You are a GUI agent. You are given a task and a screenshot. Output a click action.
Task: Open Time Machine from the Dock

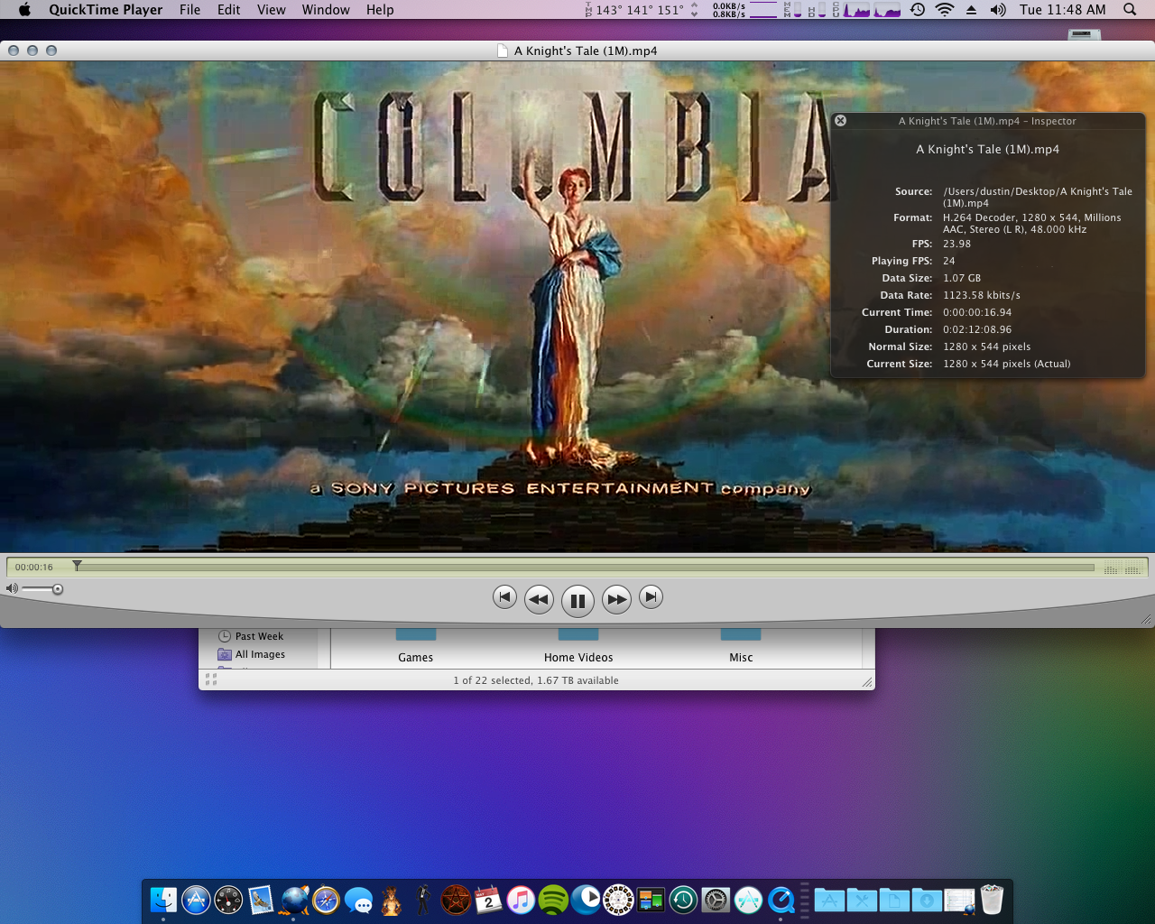tap(683, 900)
